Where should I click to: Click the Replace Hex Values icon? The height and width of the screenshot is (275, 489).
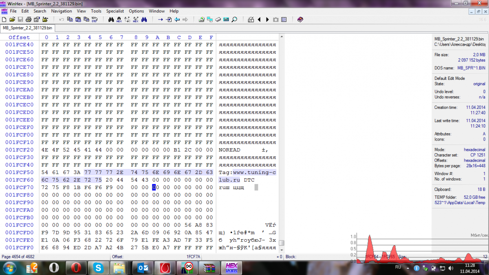click(135, 19)
